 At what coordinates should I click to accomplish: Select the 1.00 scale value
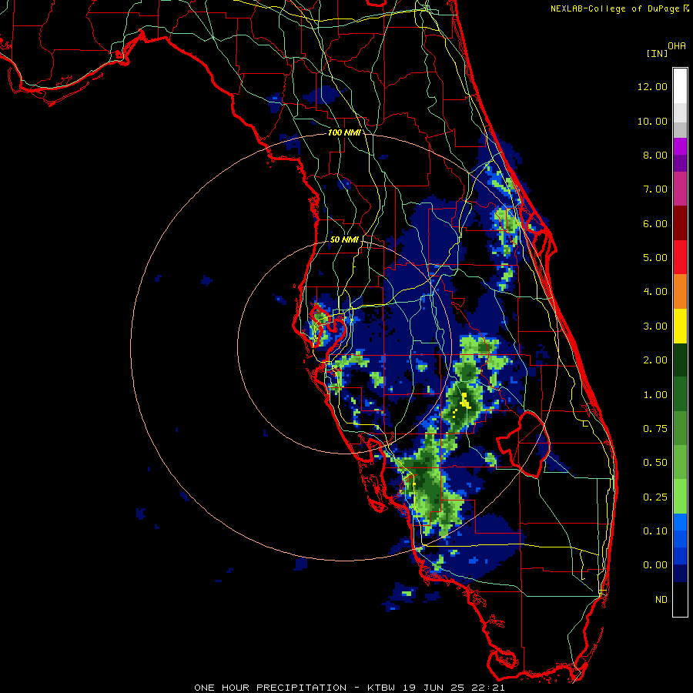(x=655, y=395)
